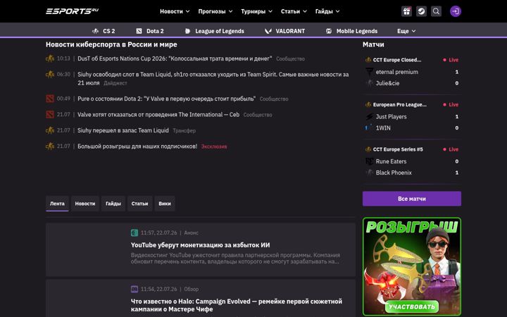Expand the Новости dropdown menu
Viewport: 507px width, 317px height.
point(175,11)
